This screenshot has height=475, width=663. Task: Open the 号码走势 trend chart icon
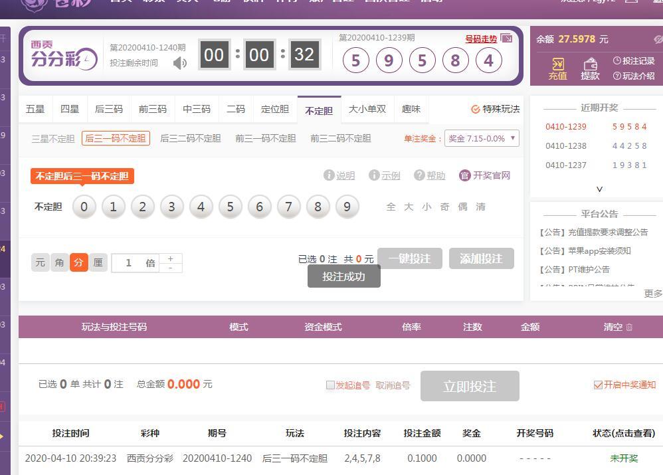tap(506, 39)
